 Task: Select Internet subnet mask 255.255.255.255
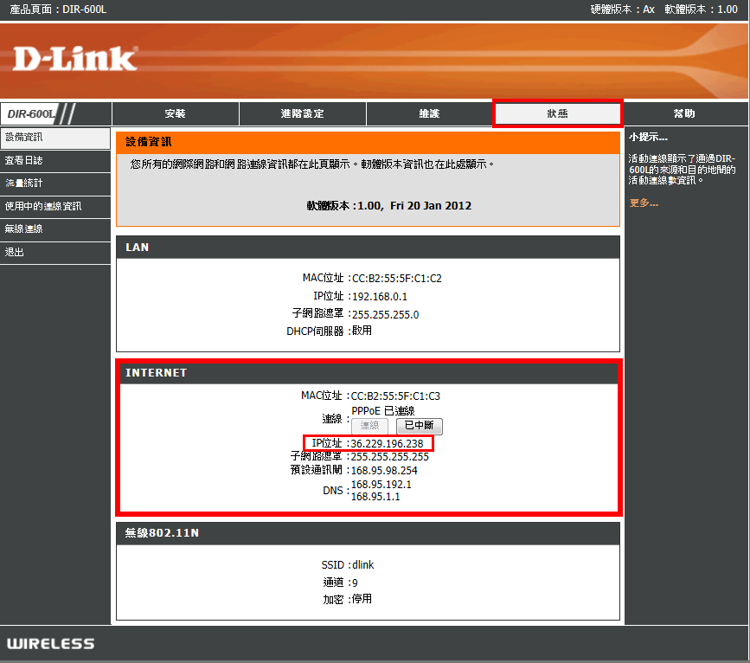(390, 457)
